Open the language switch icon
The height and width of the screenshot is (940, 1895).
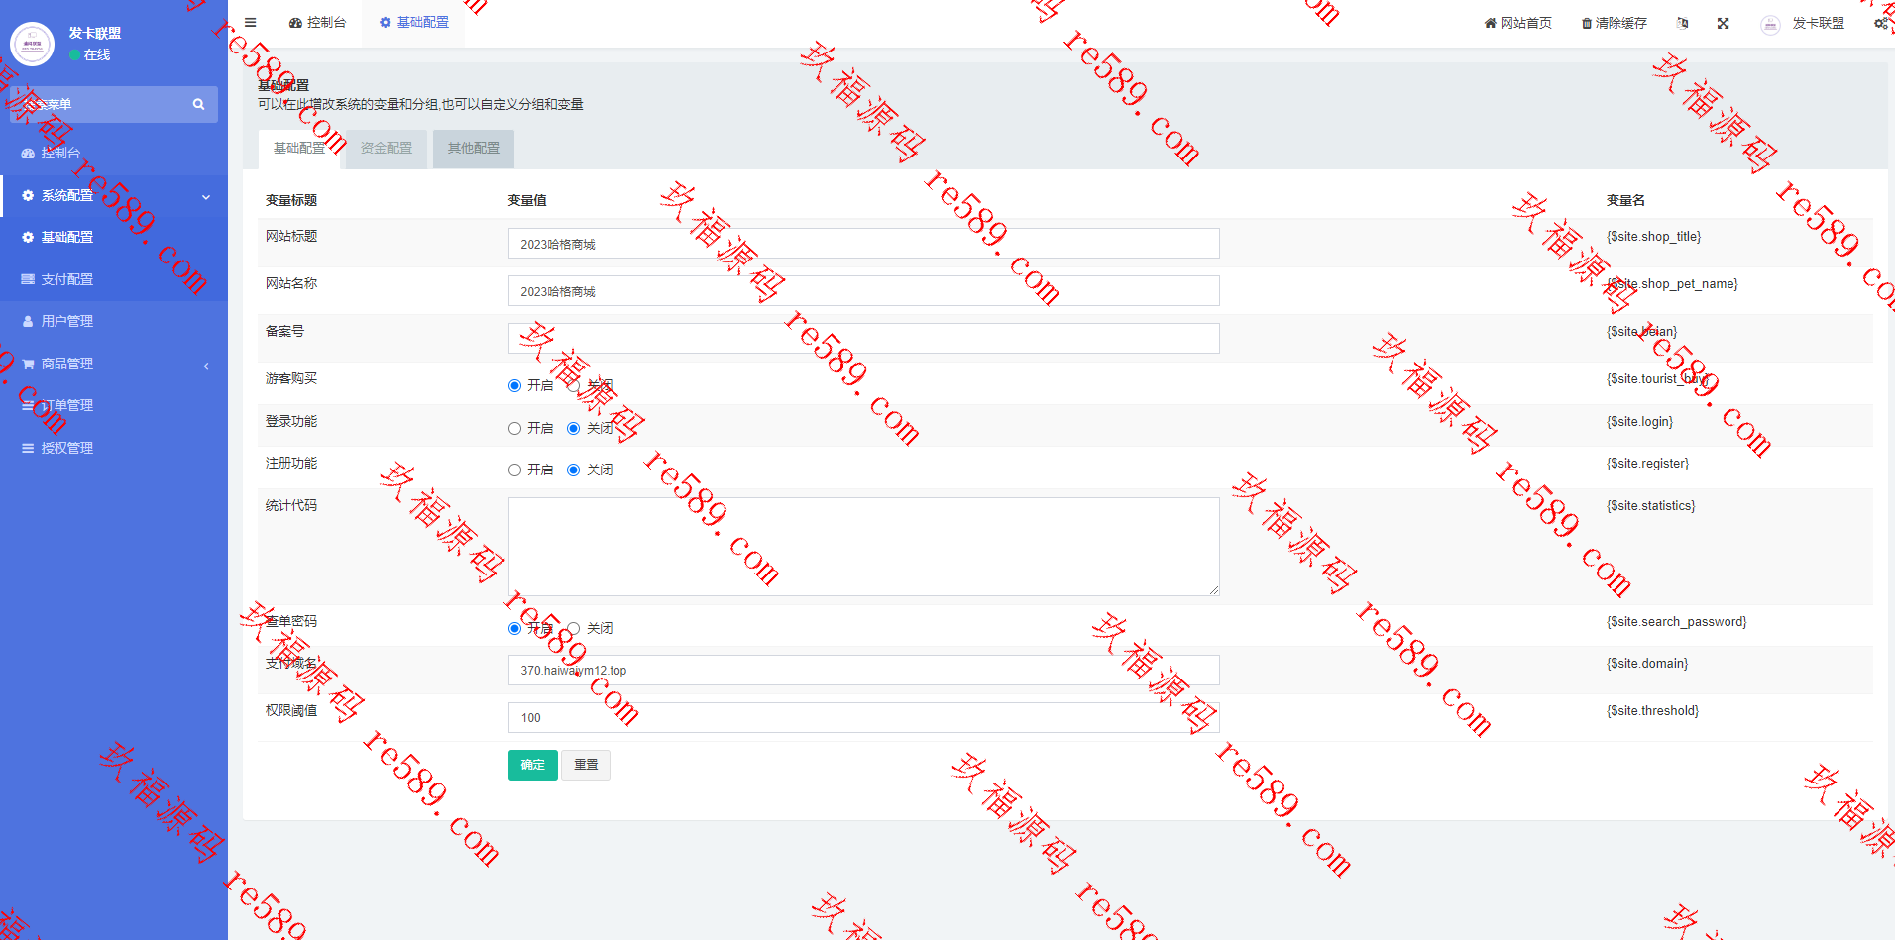coord(1682,23)
